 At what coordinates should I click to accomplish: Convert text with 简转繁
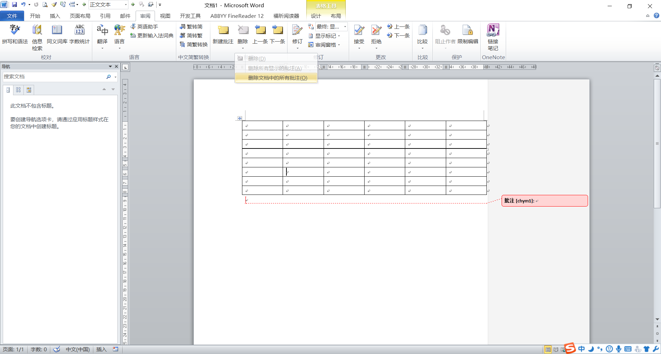click(191, 35)
